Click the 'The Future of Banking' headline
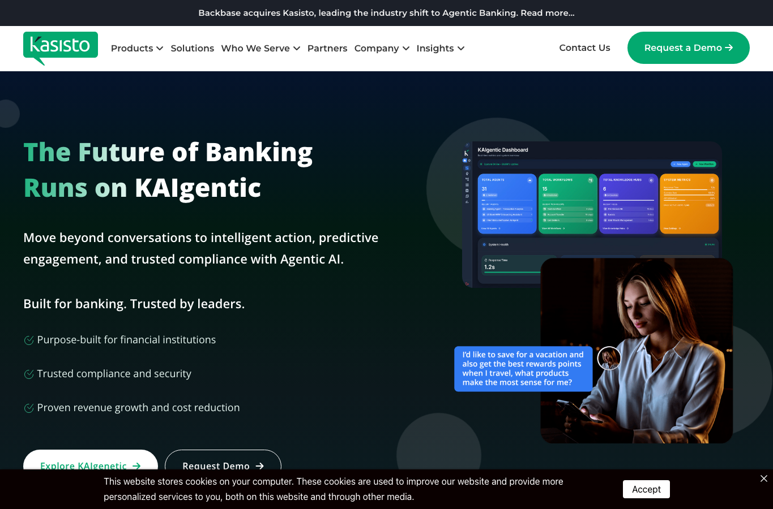This screenshot has height=509, width=773. 168,152
